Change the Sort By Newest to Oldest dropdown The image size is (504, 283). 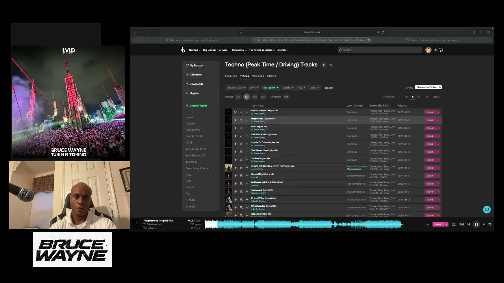click(428, 87)
